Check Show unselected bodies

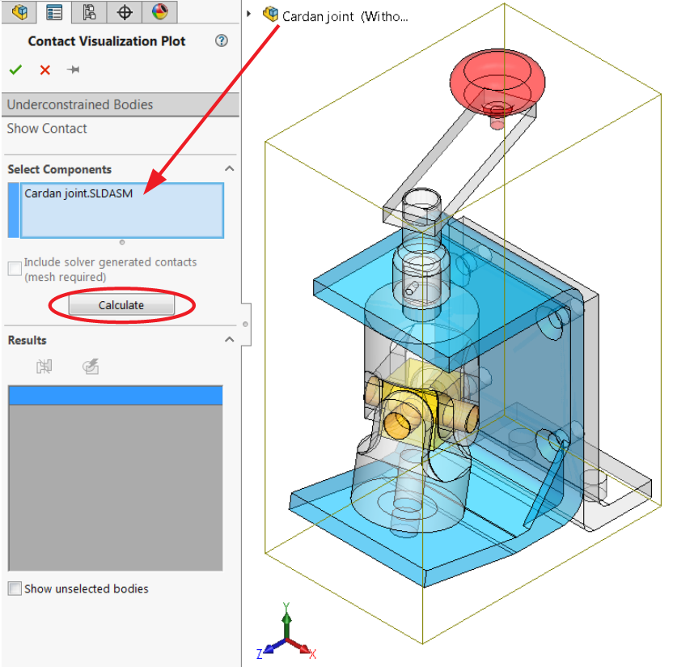click(13, 588)
